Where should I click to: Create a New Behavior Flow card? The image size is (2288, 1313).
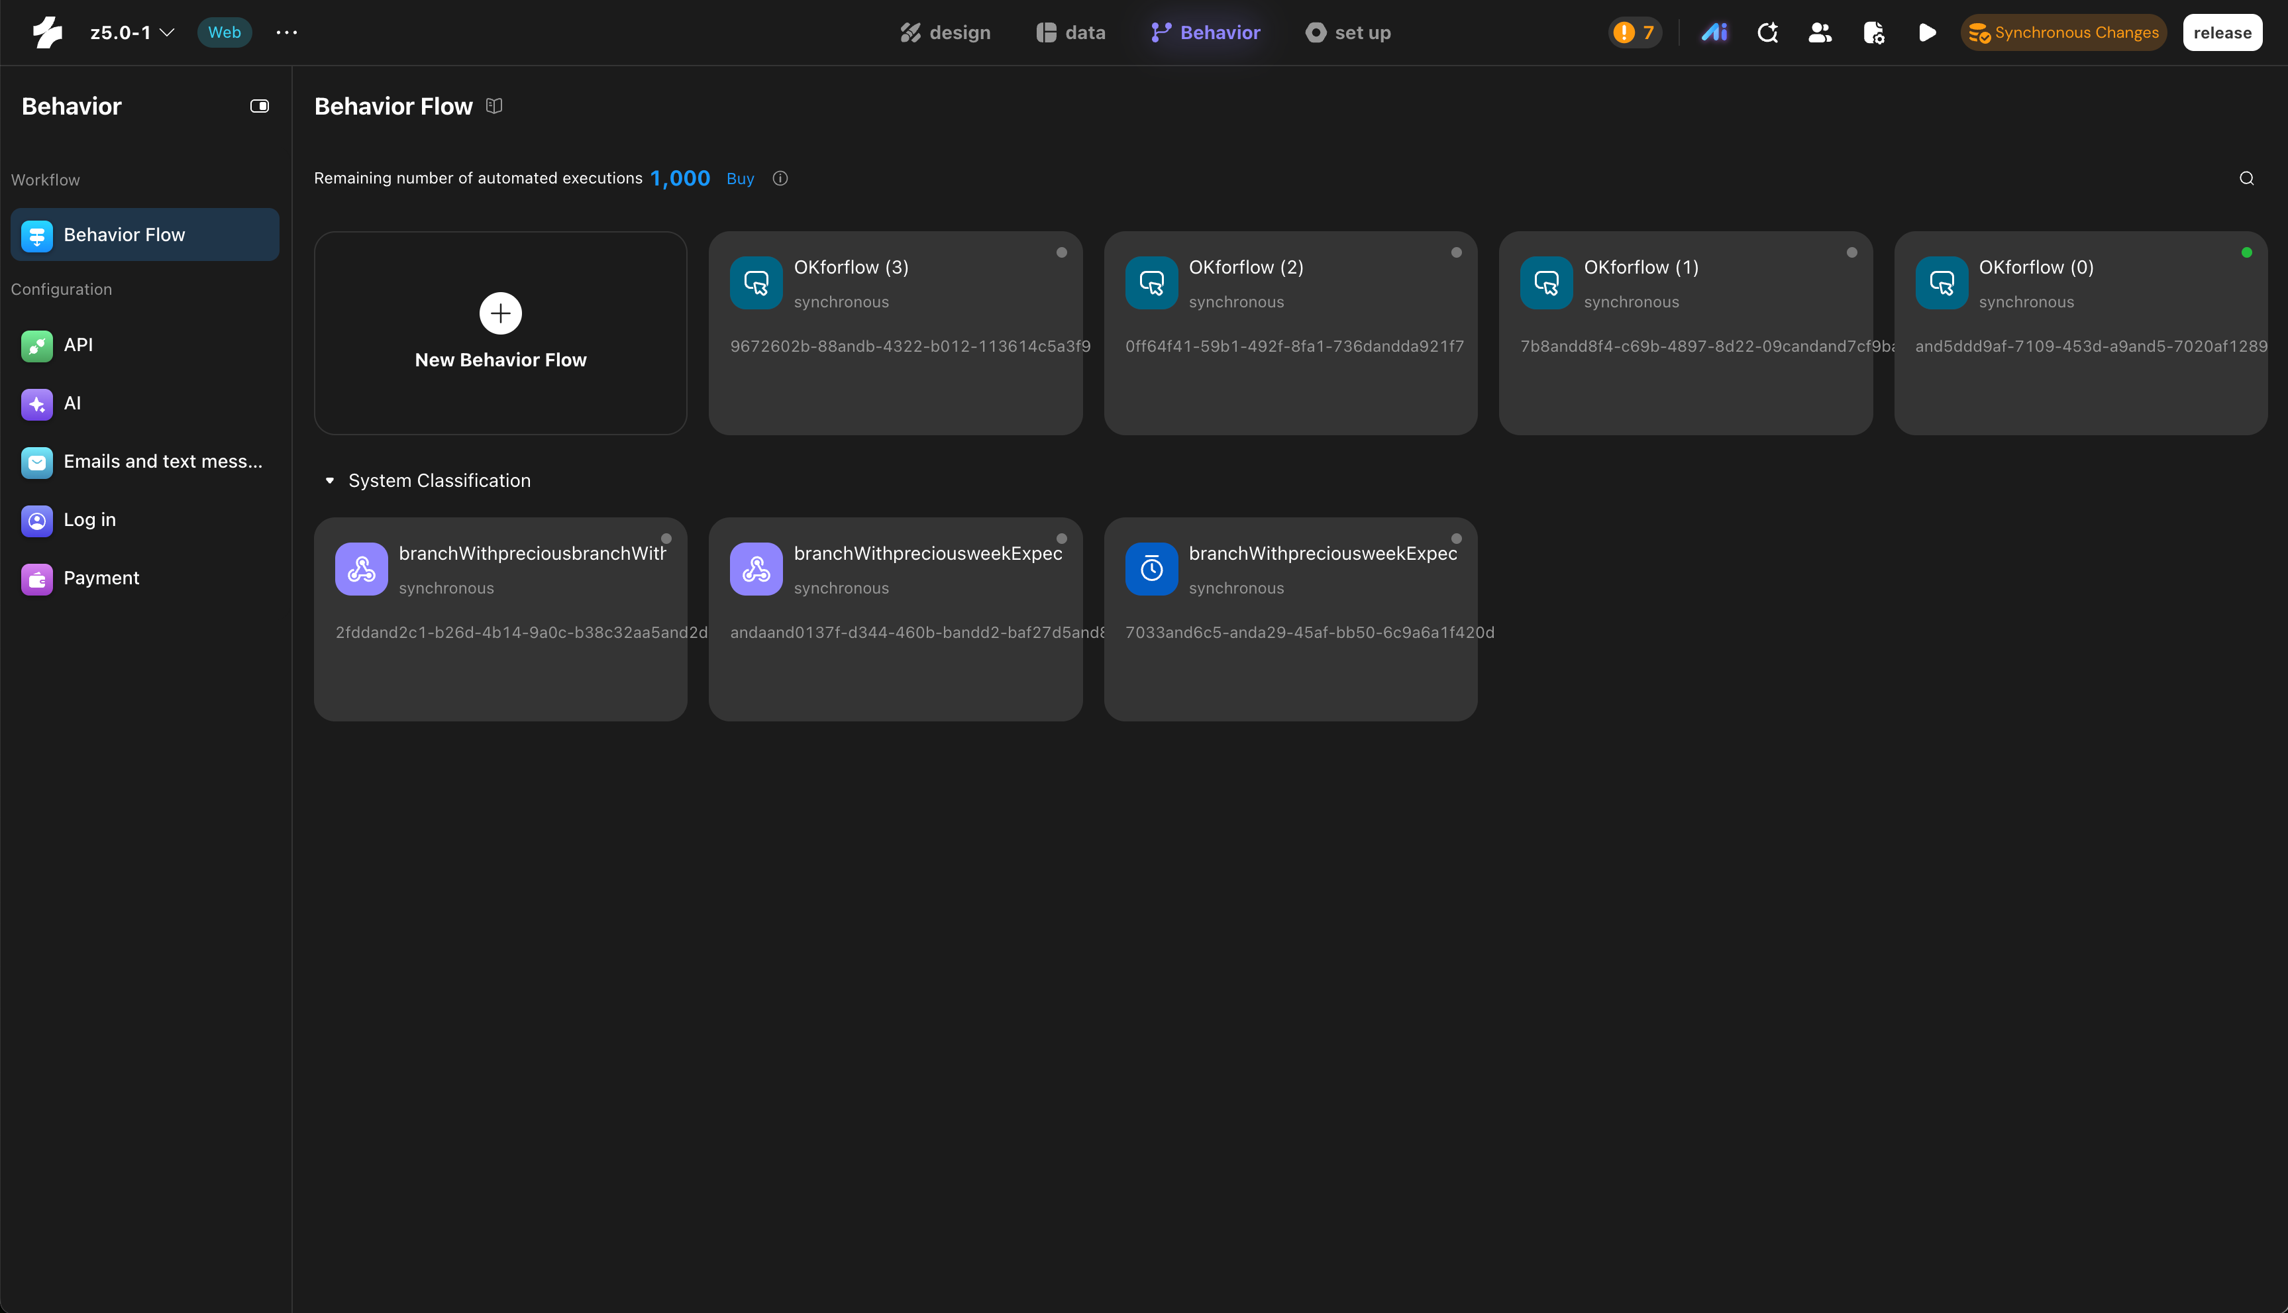500,332
